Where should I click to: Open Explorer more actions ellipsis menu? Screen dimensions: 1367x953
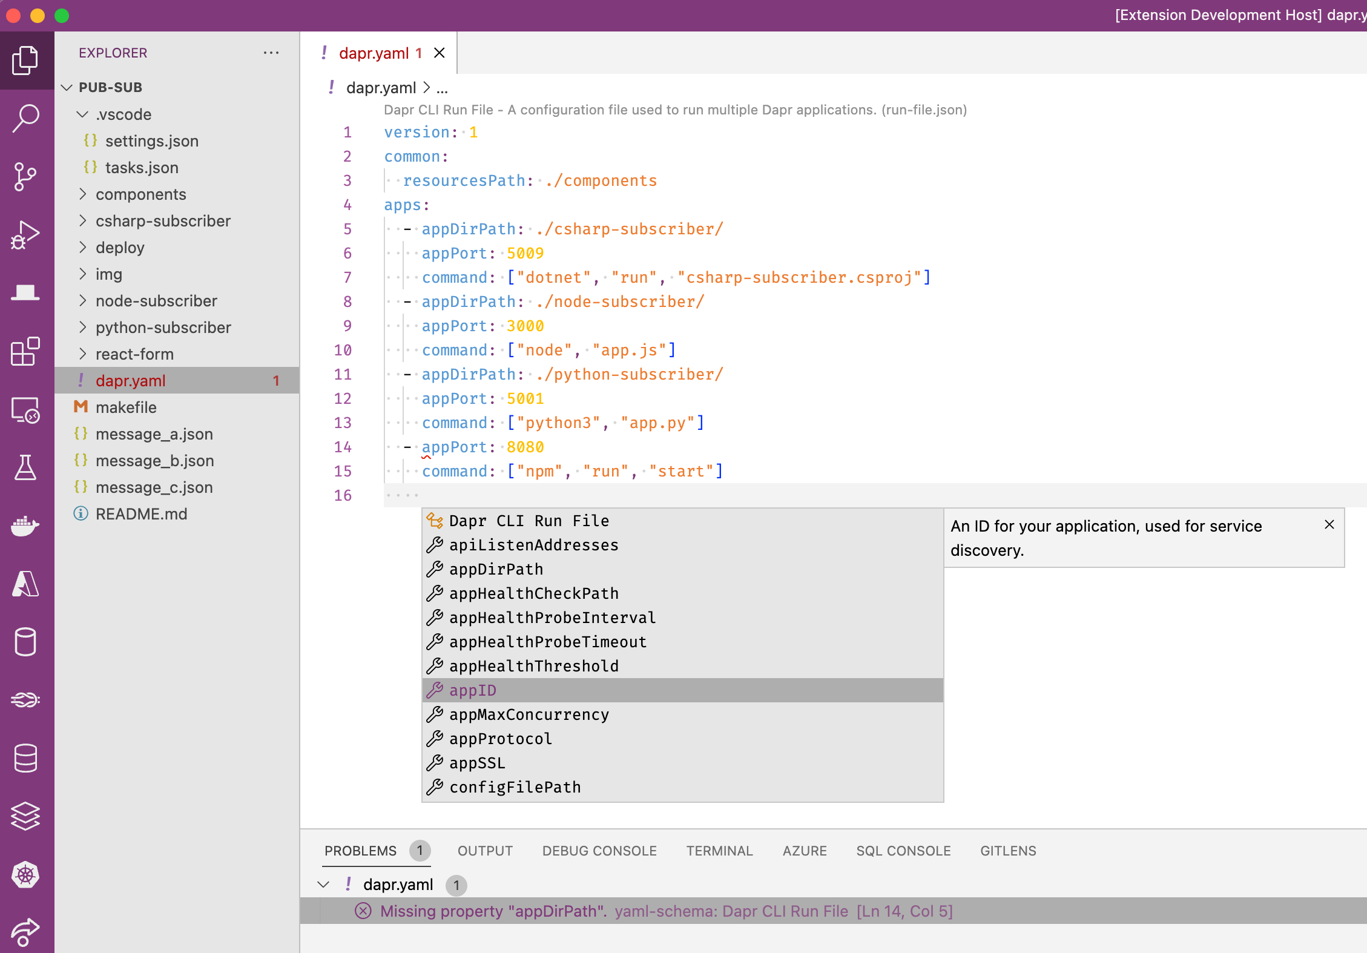(271, 53)
